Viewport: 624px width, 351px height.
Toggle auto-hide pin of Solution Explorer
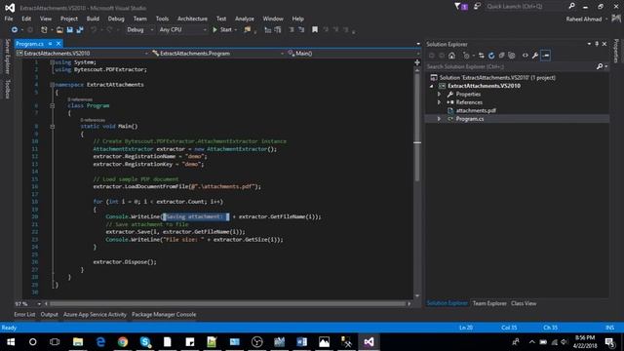597,44
